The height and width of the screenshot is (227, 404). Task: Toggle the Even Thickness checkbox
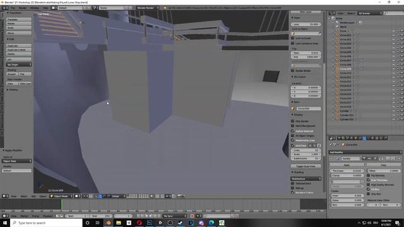[369, 180]
